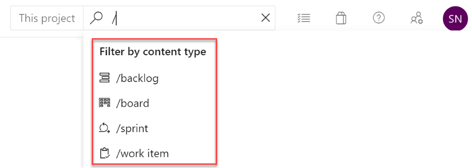Image resolution: width=472 pixels, height=168 pixels.
Task: Open the Help question mark icon
Action: (x=379, y=18)
